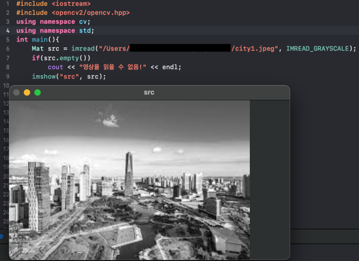Click "<opencv2/opencv.hpp>" on line 2
Screen dimensions: 359x261
[x=91, y=13]
